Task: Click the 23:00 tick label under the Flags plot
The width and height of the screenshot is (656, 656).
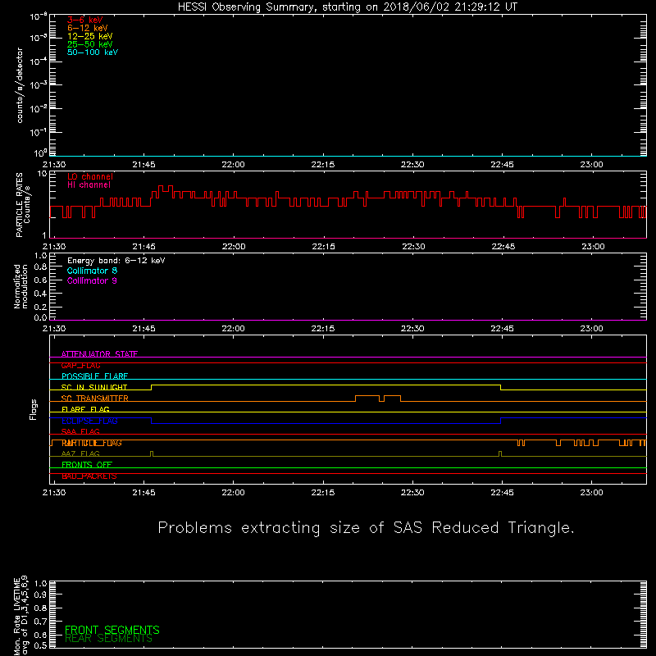Action: 591,493
